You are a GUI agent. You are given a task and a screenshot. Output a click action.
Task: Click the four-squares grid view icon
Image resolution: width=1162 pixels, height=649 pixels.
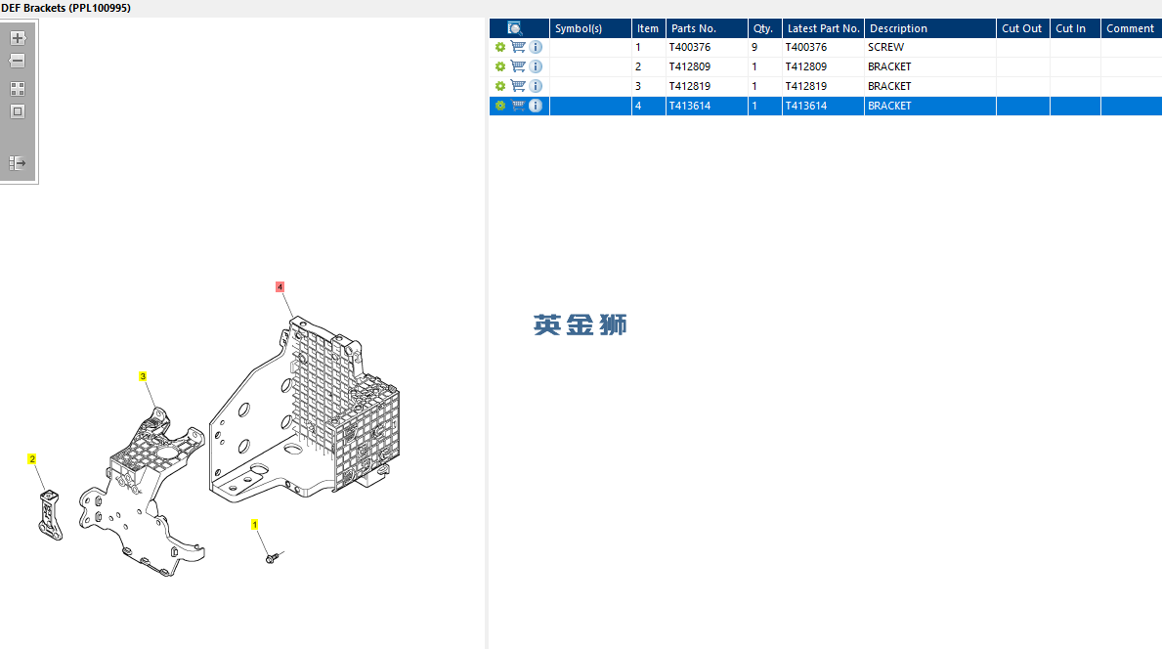tap(18, 89)
